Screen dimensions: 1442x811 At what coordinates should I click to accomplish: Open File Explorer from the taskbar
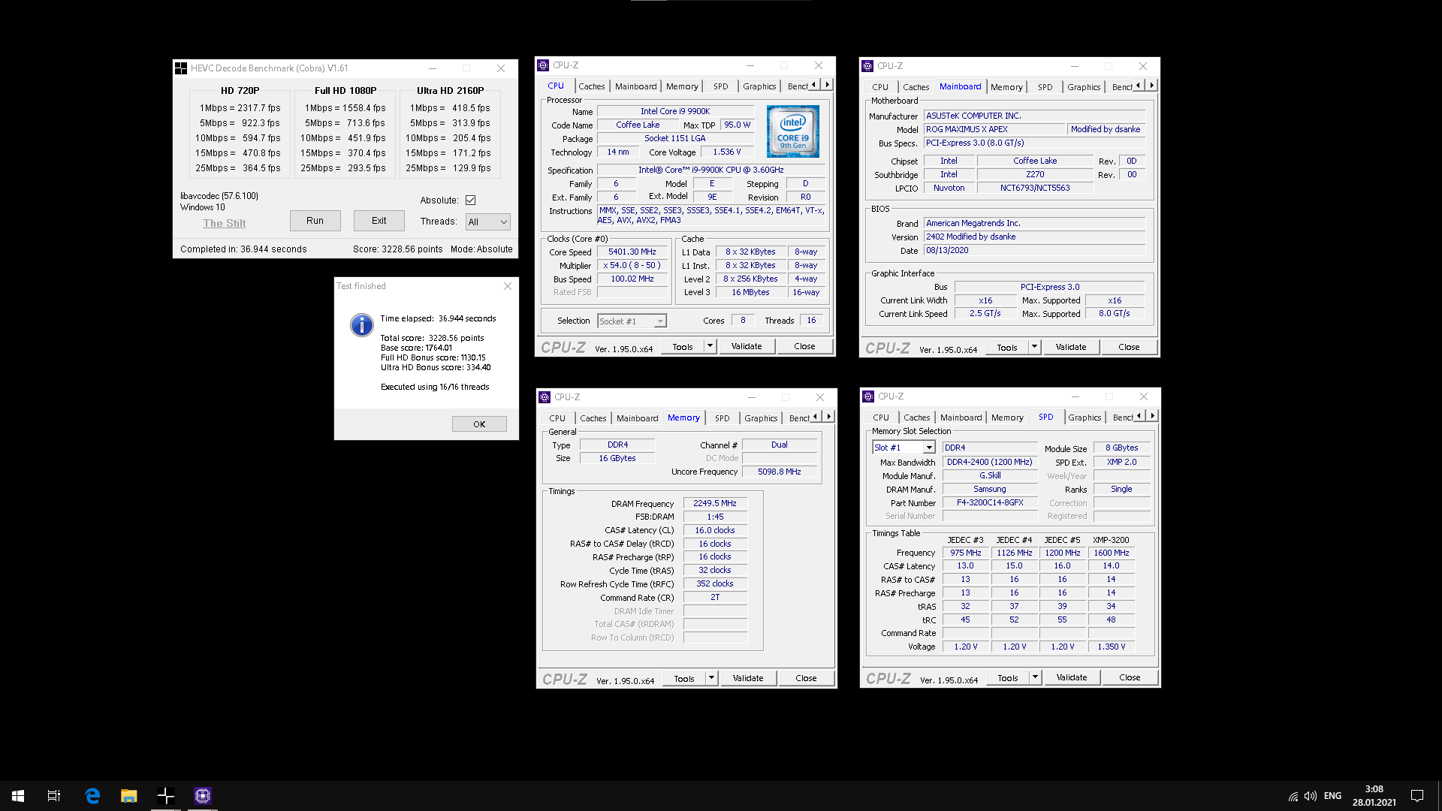pos(129,796)
